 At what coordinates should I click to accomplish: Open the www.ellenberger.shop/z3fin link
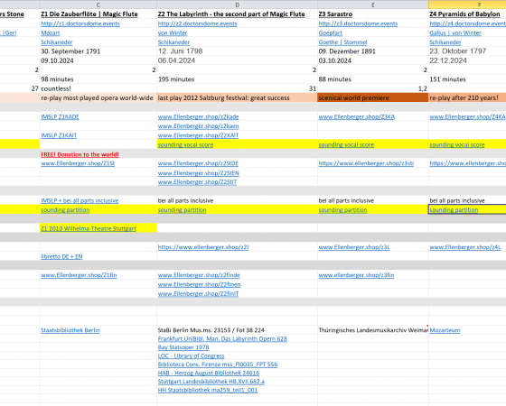356,275
